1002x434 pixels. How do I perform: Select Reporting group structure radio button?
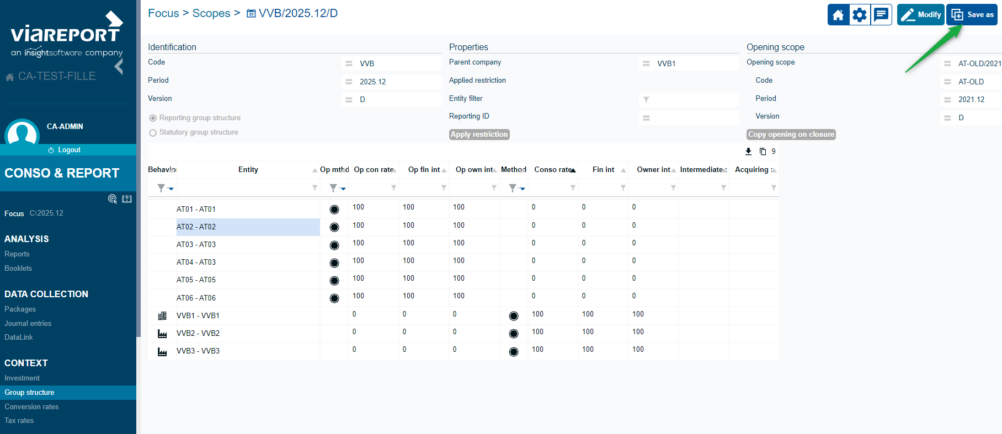click(153, 118)
